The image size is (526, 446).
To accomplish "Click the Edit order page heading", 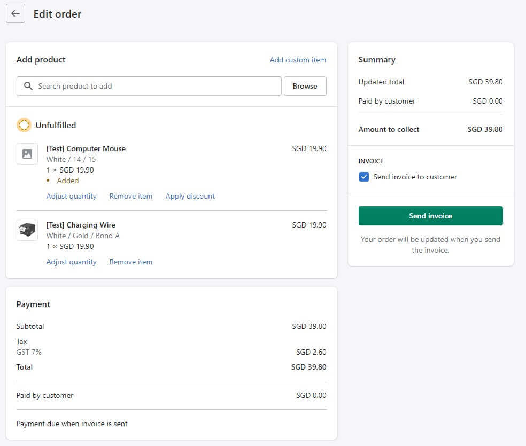I will (x=57, y=14).
